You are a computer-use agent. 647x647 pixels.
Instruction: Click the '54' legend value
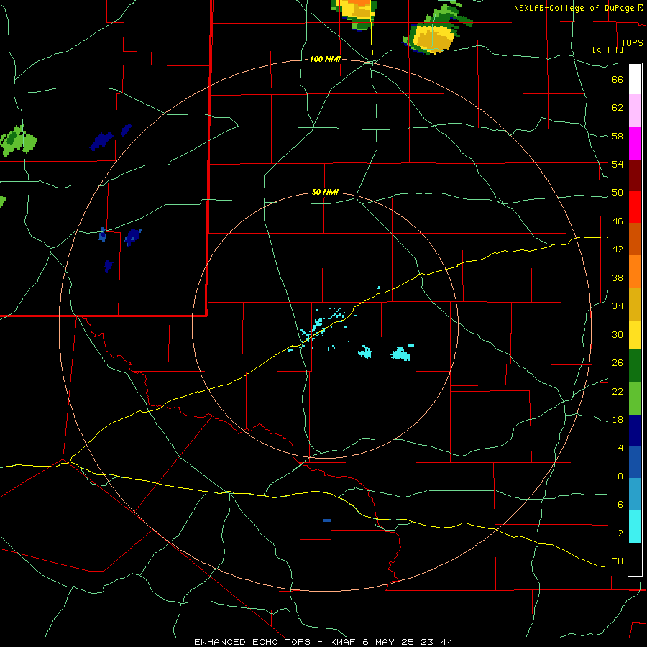pyautogui.click(x=618, y=164)
